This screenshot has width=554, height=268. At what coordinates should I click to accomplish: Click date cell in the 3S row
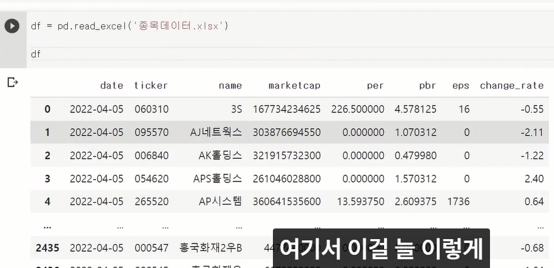(97, 109)
